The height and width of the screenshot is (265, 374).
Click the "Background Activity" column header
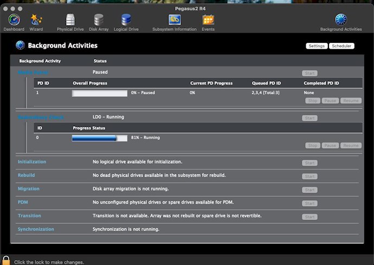[40, 61]
